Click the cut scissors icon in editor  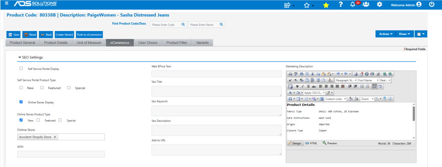click(x=313, y=74)
